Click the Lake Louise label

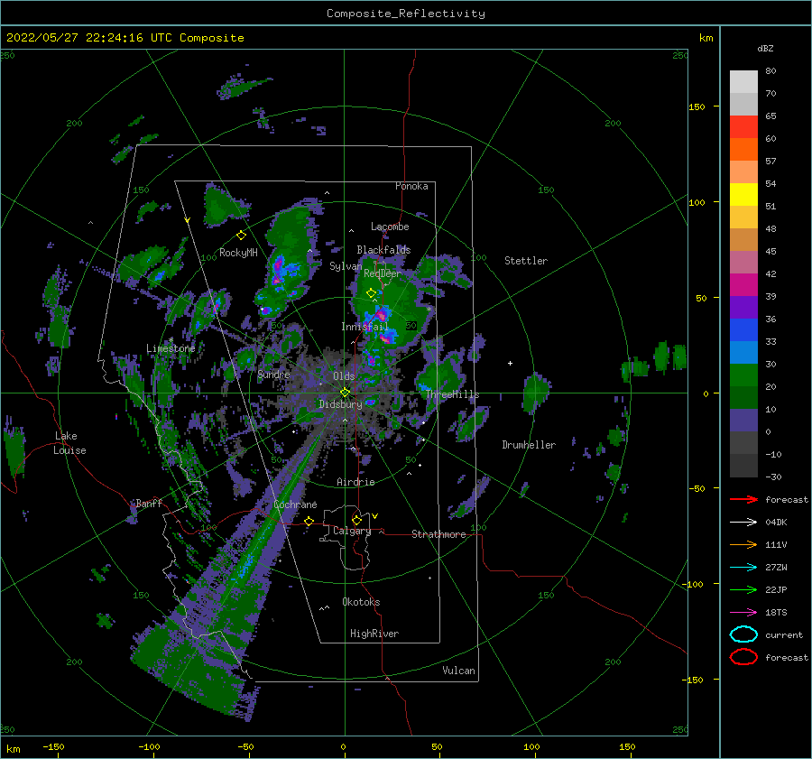(69, 443)
